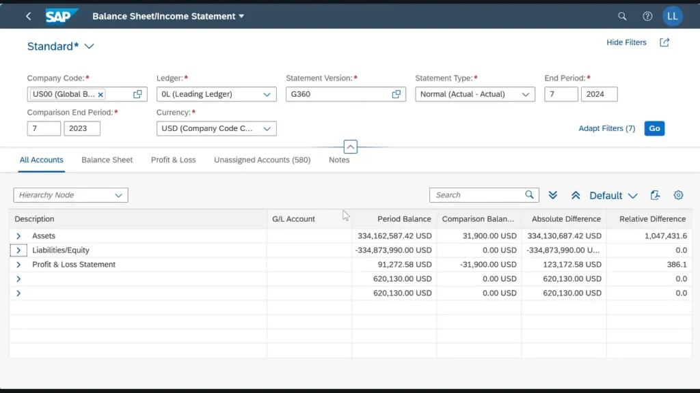Click the End Period year 2024 field
The height and width of the screenshot is (393, 700).
[599, 94]
